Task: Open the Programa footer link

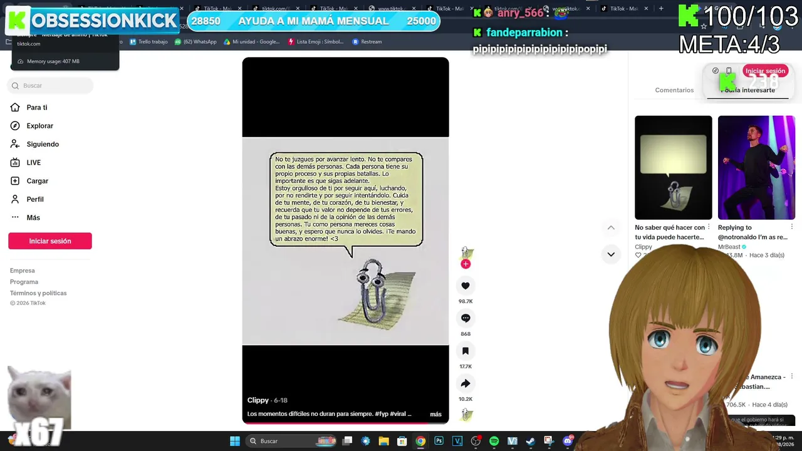Action: point(24,282)
